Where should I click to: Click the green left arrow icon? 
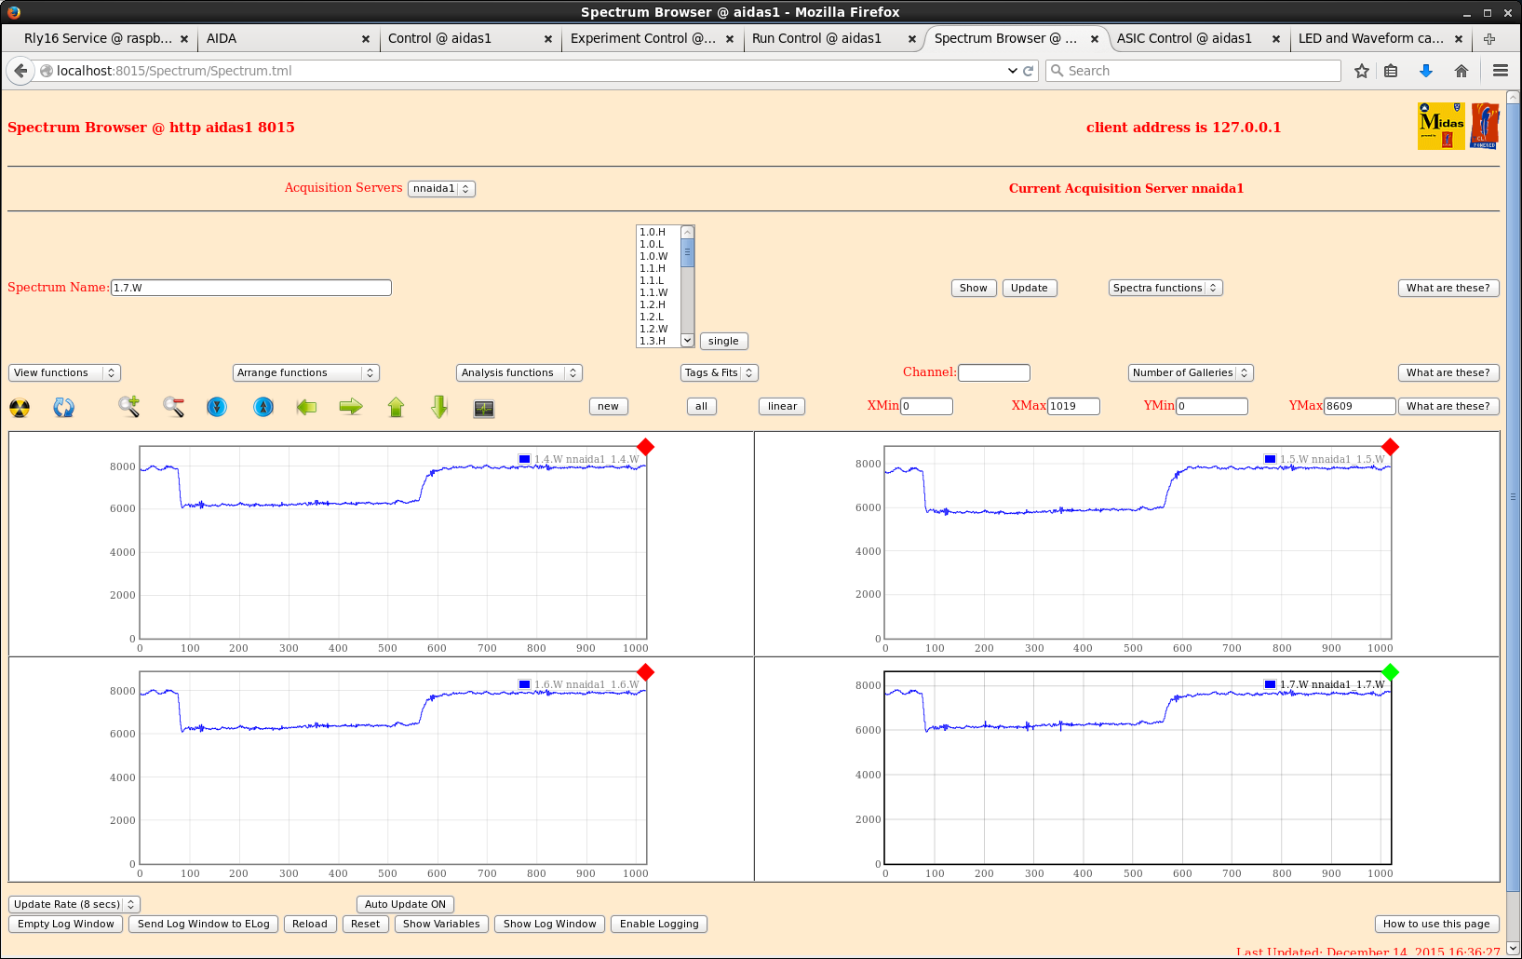pyautogui.click(x=306, y=407)
